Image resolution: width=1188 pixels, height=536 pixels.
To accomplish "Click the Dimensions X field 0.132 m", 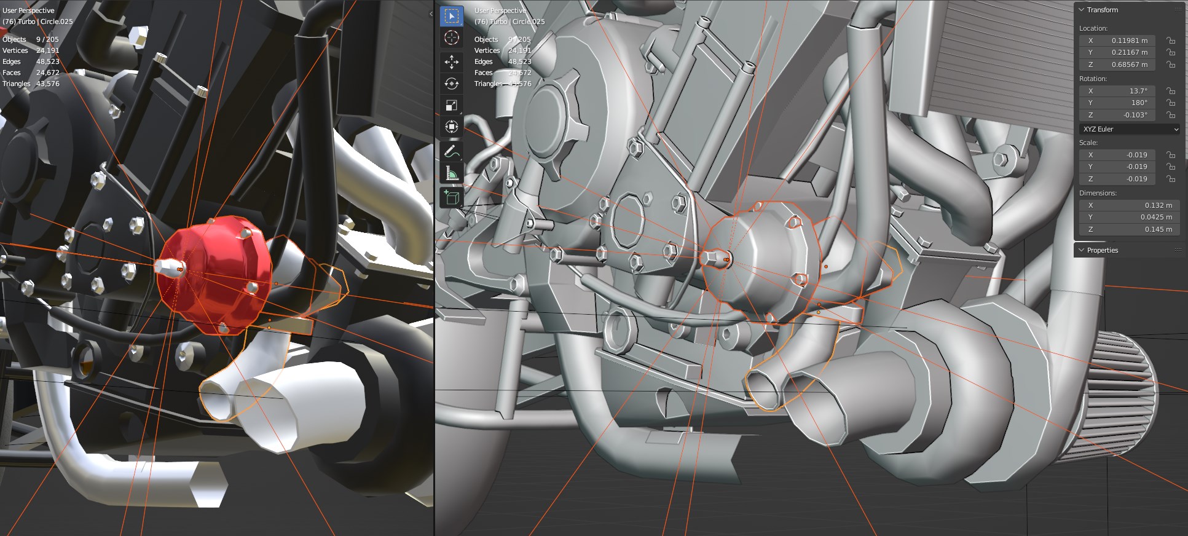I will click(x=1130, y=205).
